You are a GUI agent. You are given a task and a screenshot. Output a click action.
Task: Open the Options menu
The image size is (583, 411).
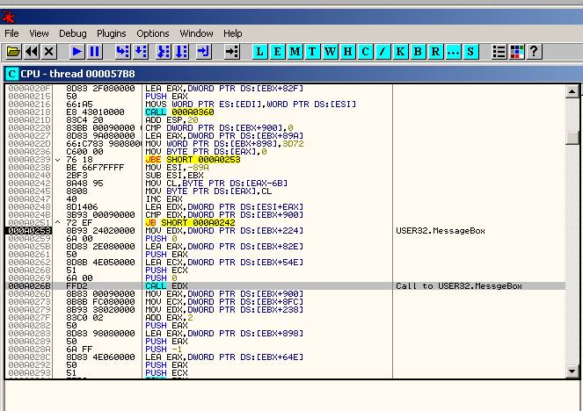pos(153,33)
